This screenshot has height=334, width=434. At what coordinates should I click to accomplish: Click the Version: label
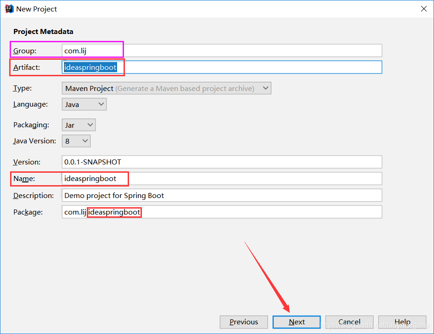pyautogui.click(x=27, y=162)
